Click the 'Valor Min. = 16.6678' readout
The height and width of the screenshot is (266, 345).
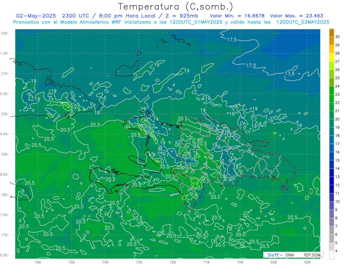[x=237, y=16]
